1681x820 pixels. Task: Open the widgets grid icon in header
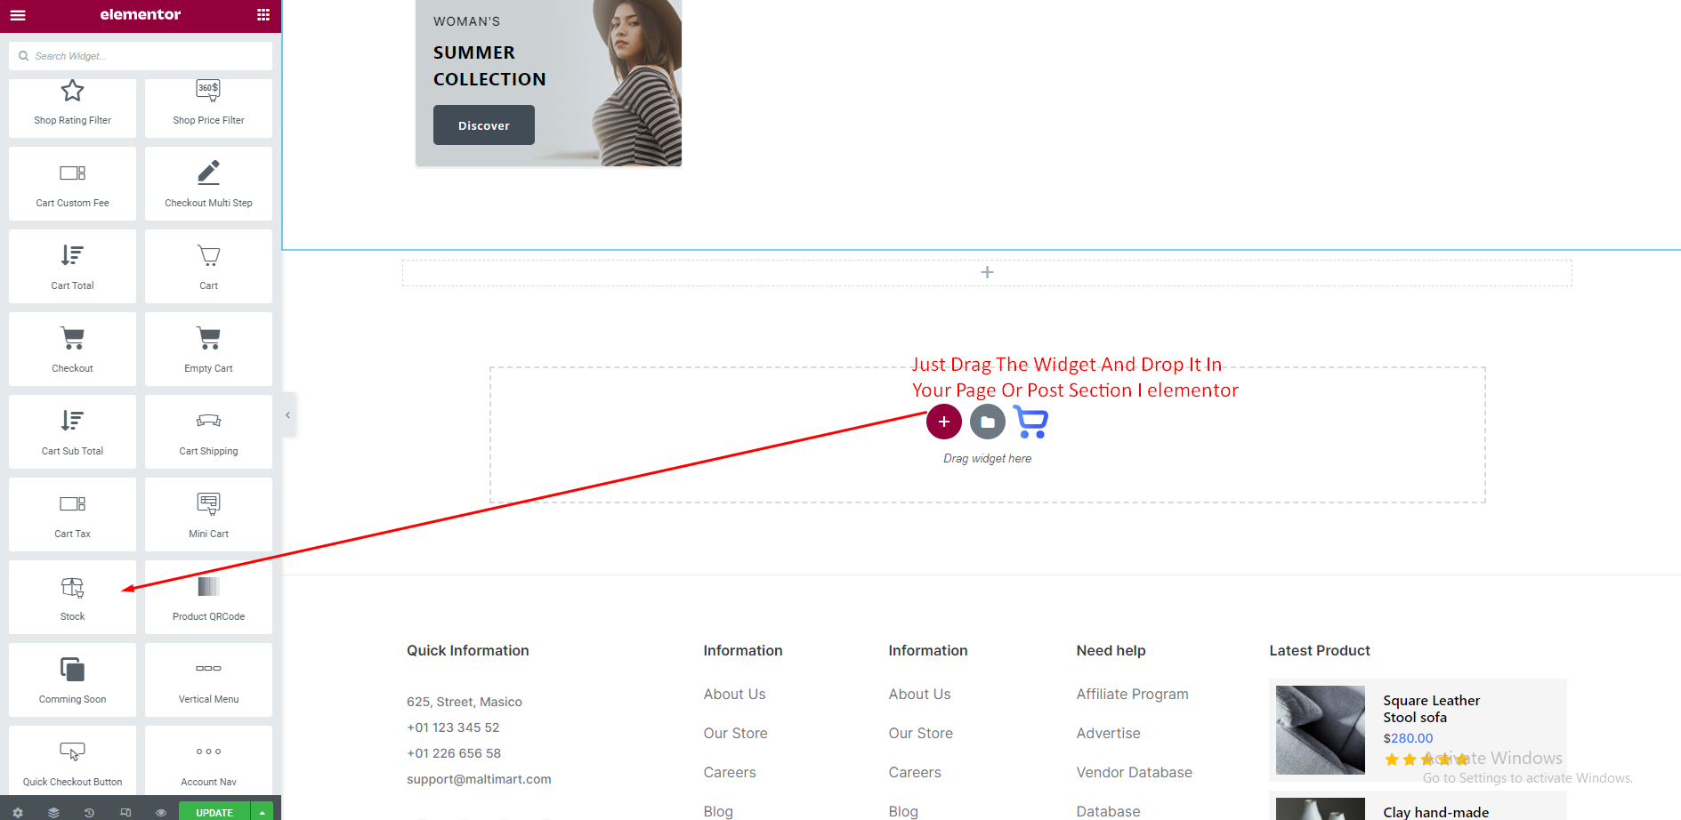[263, 15]
